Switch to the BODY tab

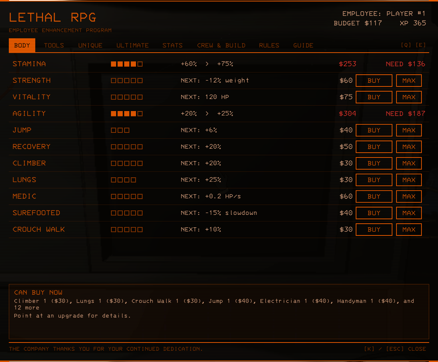(x=22, y=45)
